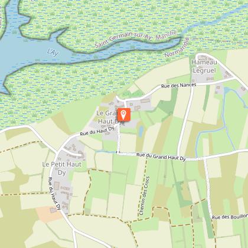The image size is (248, 248).
Task: Click the small blue pond near the pin
Action: 141,131
